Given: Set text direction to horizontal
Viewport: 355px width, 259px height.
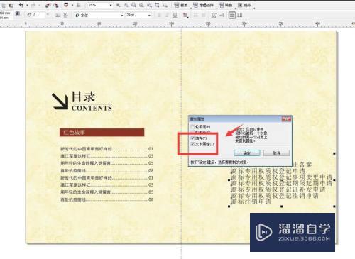Looking at the screenshot, I should click(232, 16).
